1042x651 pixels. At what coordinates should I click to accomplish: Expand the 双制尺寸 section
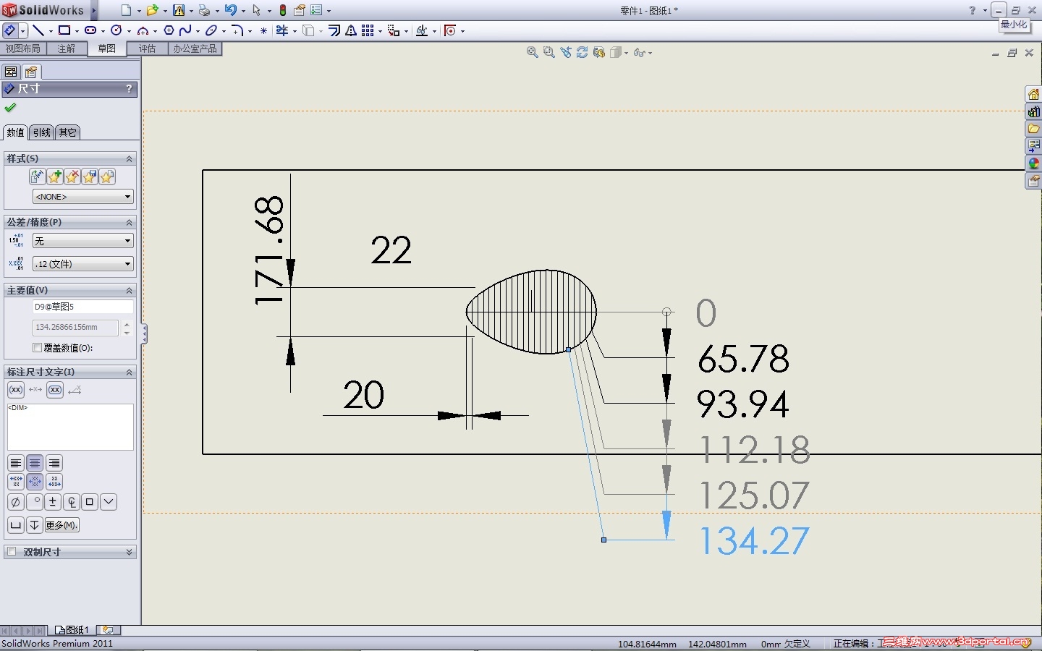click(130, 552)
